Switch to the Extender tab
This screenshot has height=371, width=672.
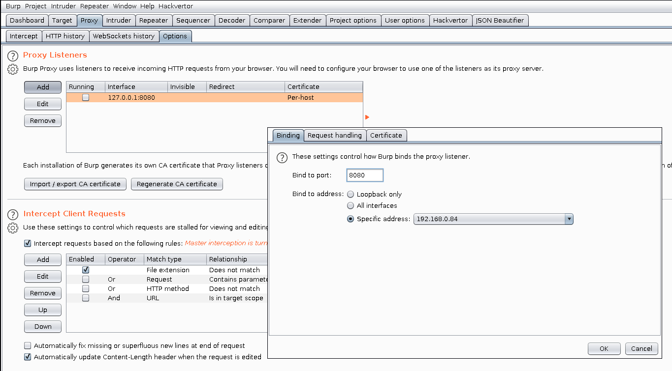click(307, 20)
